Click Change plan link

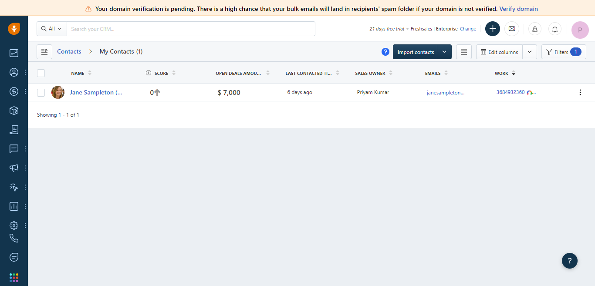468,29
